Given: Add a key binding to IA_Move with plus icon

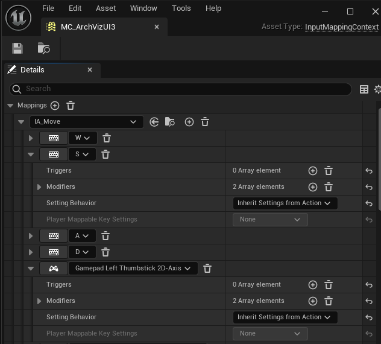Looking at the screenshot, I should coord(189,122).
